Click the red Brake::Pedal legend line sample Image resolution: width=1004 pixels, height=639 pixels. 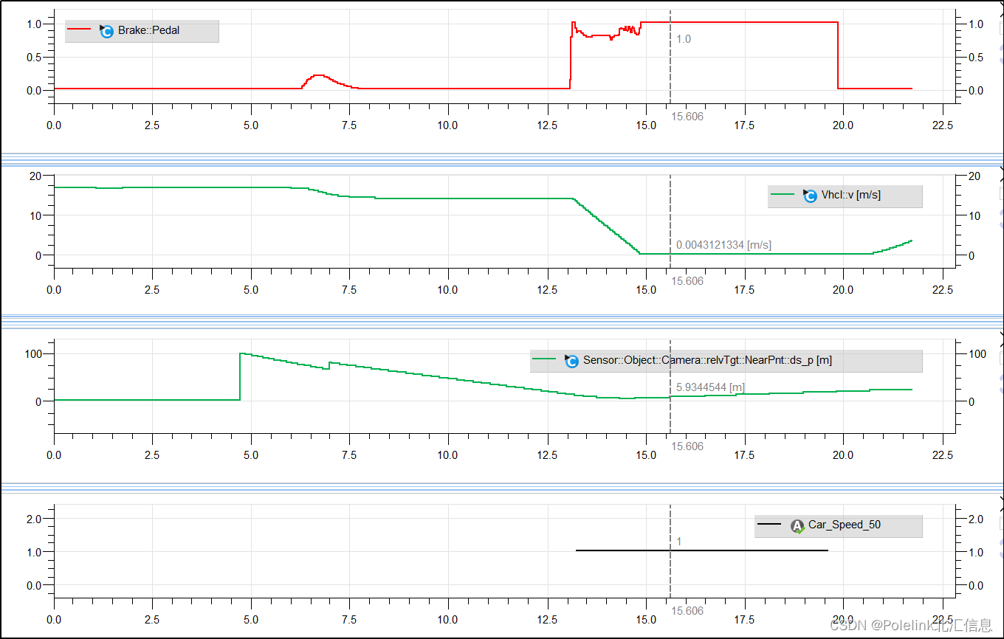(x=78, y=30)
